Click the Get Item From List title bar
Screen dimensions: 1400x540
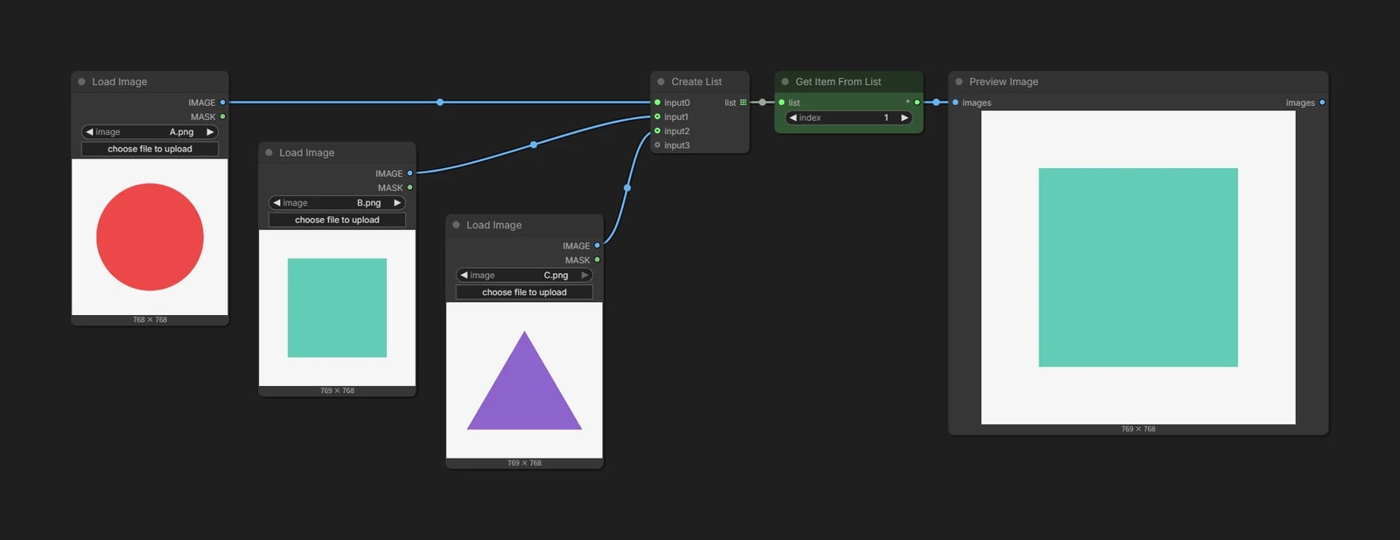[x=849, y=81]
